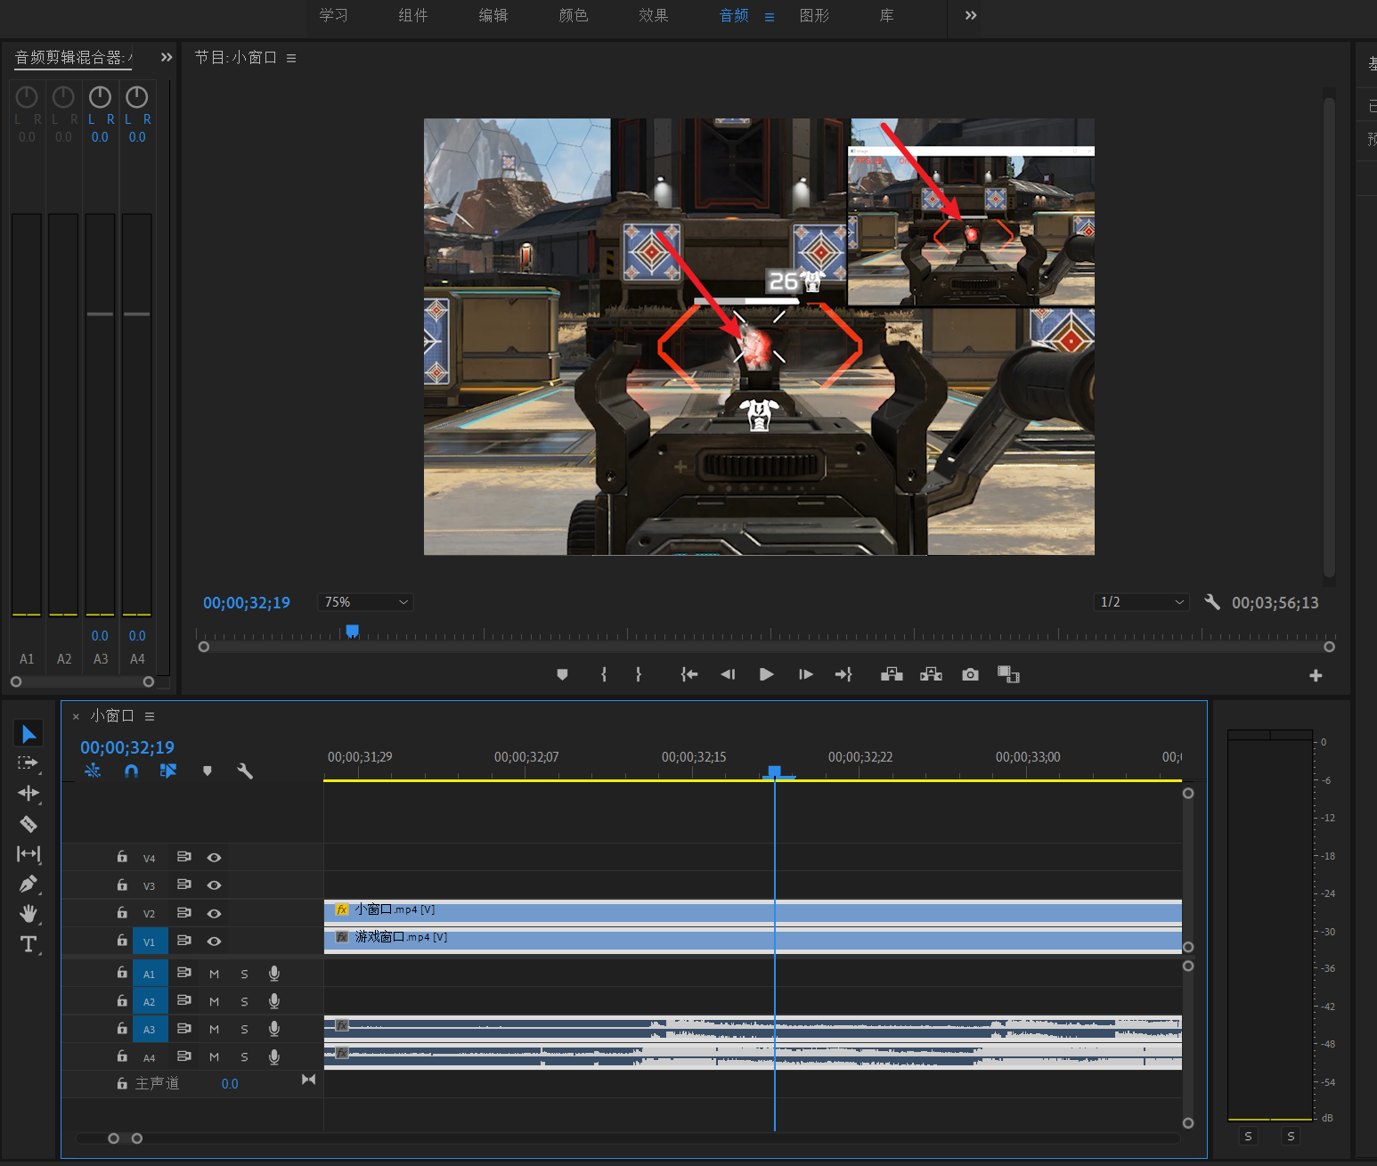Toggle linked selection in timeline
Image resolution: width=1377 pixels, height=1166 pixels.
pos(168,771)
